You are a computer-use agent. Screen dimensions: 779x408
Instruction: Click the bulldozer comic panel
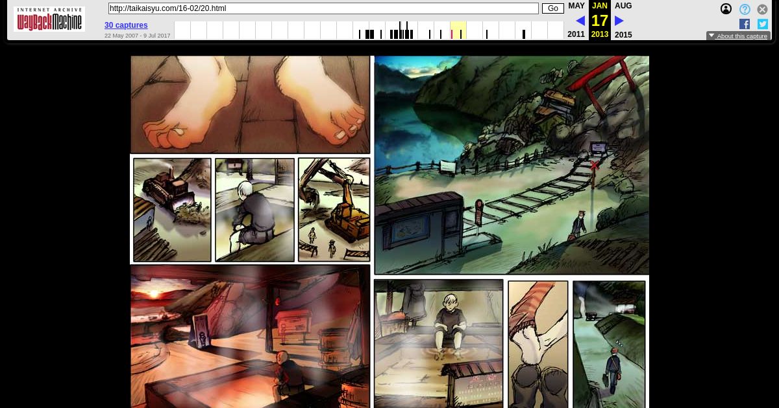click(x=172, y=210)
